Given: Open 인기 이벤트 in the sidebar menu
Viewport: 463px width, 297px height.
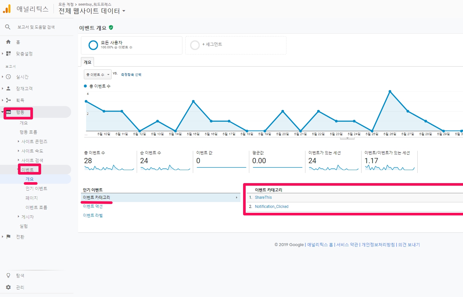Looking at the screenshot, I should click(x=37, y=188).
